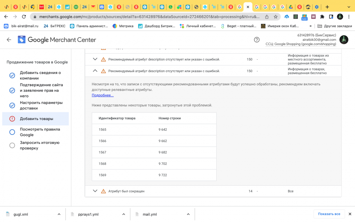Expand the 'Атрибут был сокращен' warning row
The height and width of the screenshot is (222, 355).
95,191
